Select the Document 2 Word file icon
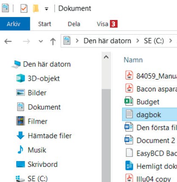177x182 pixels. [x=129, y=140]
